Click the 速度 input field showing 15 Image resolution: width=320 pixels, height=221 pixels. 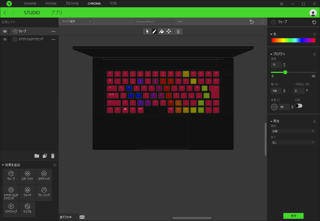(276, 65)
